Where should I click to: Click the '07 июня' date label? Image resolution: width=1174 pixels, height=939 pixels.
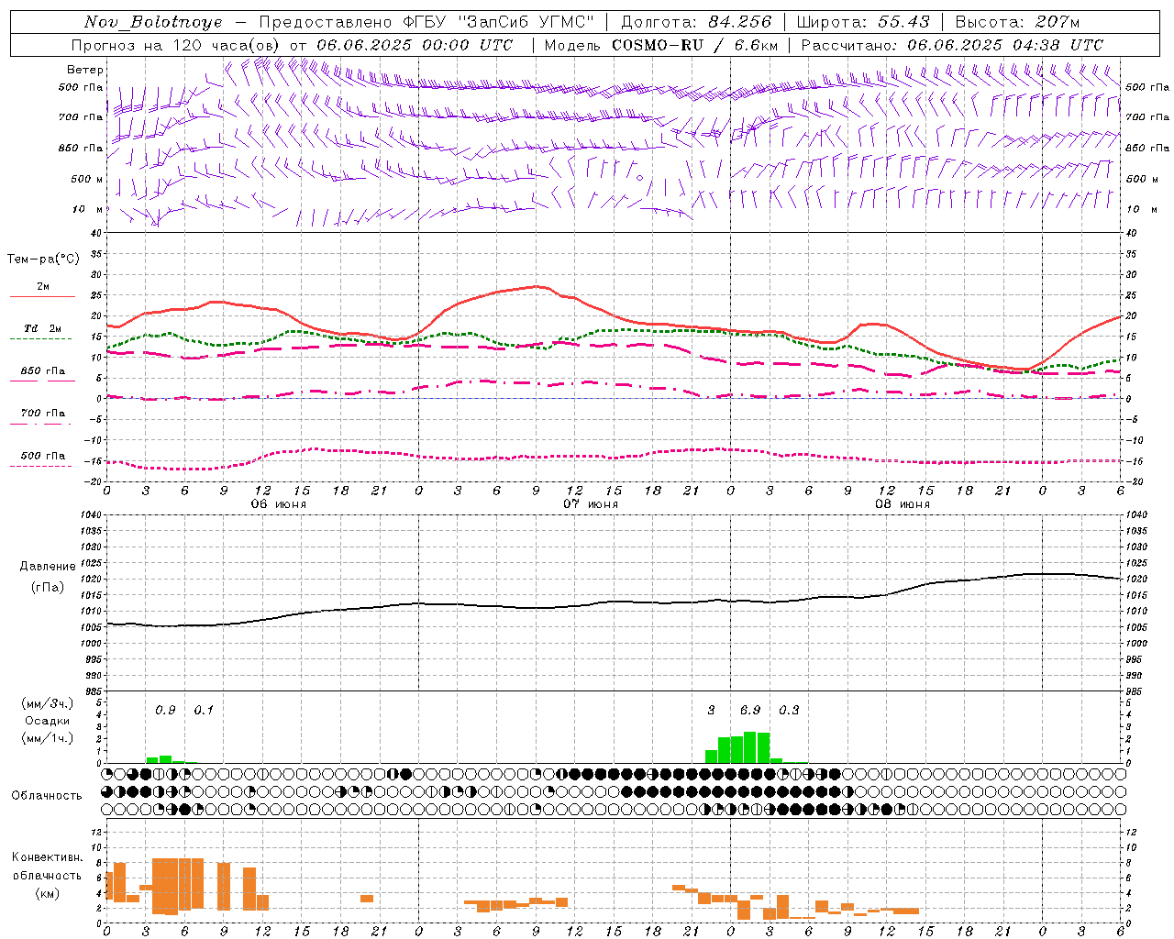pos(591,504)
